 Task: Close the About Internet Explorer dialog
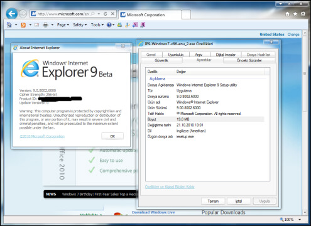click(x=123, y=46)
